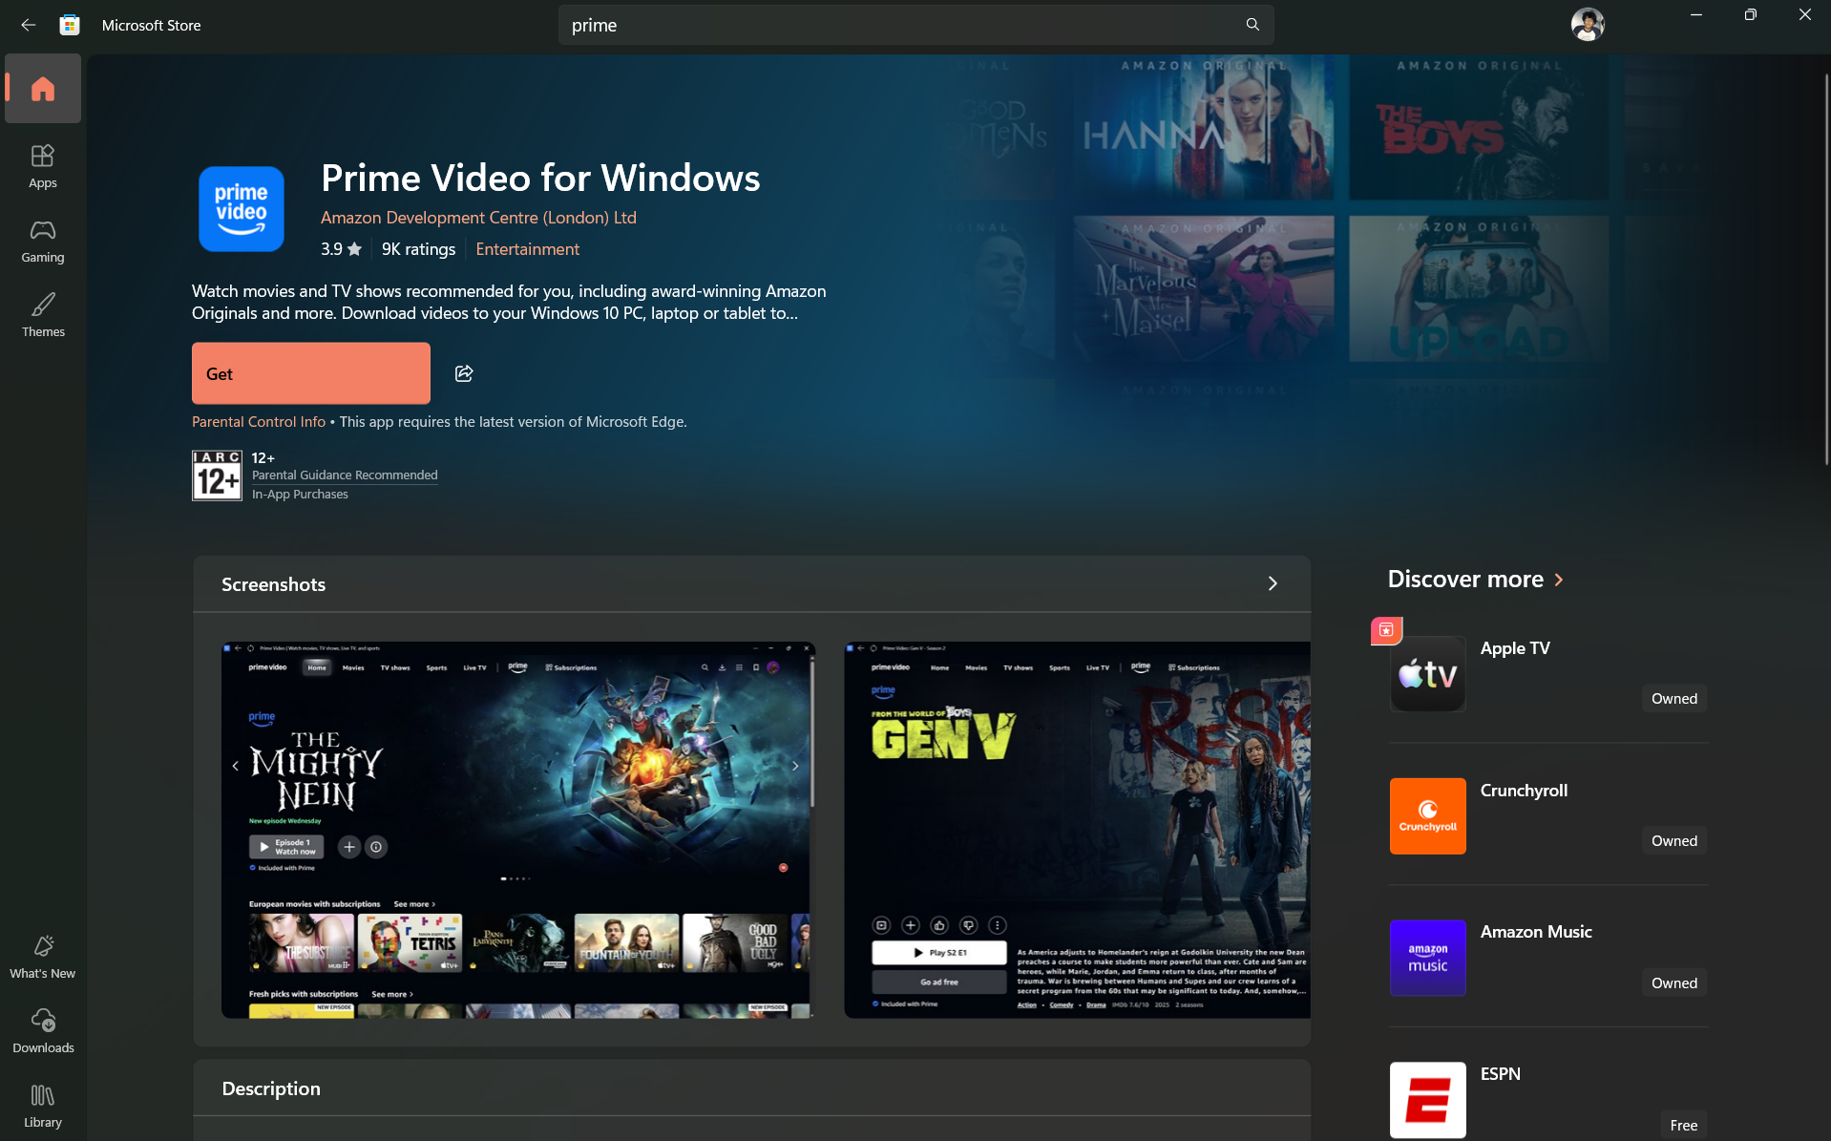Click the Apple TV title text
The width and height of the screenshot is (1831, 1141).
tap(1514, 648)
